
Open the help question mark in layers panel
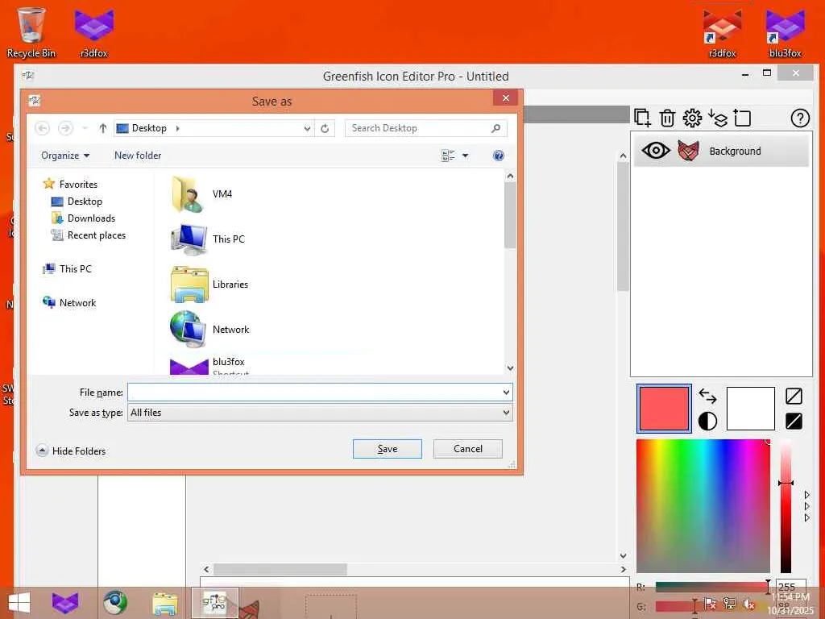click(800, 118)
